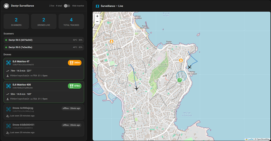Click the drone aircraft marker at the blue track's end inland
Screen dimensions: 271x141
137,88
